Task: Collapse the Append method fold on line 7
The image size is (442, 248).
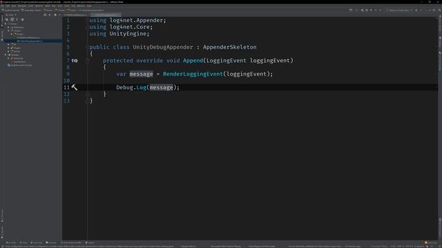Action: [x=88, y=61]
